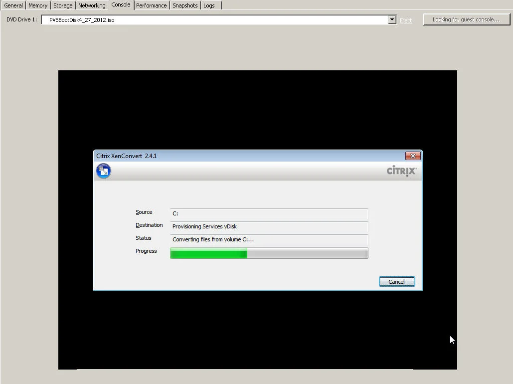Image resolution: width=513 pixels, height=384 pixels.
Task: Go to the Networking tab
Action: click(92, 5)
